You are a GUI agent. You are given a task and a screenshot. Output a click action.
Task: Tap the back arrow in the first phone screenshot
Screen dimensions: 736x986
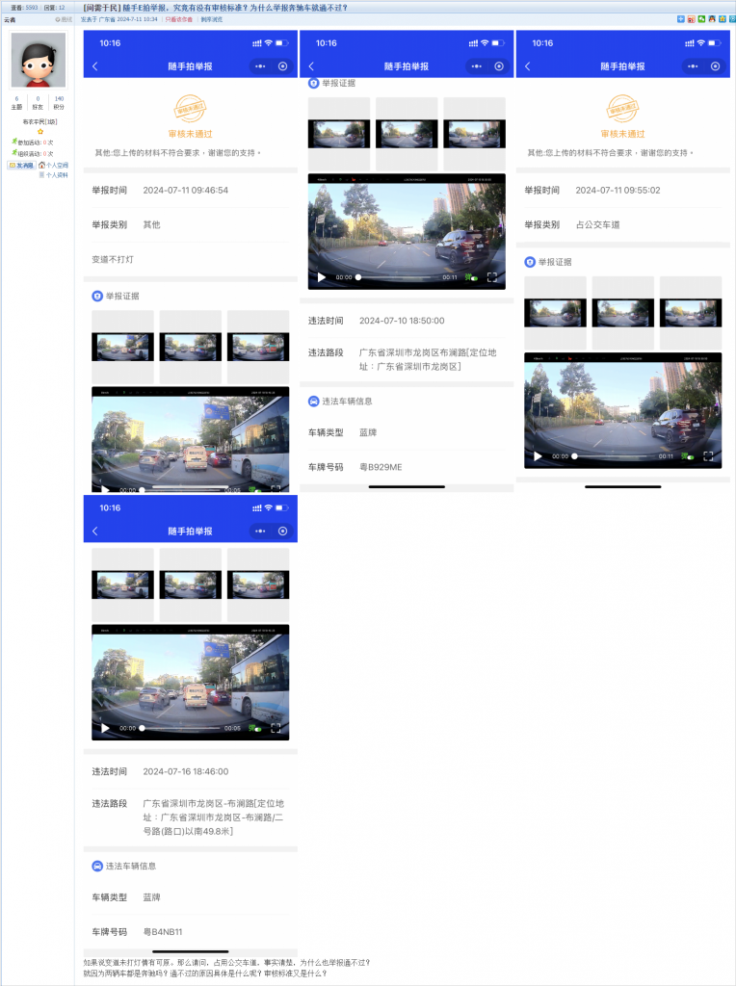(x=94, y=66)
